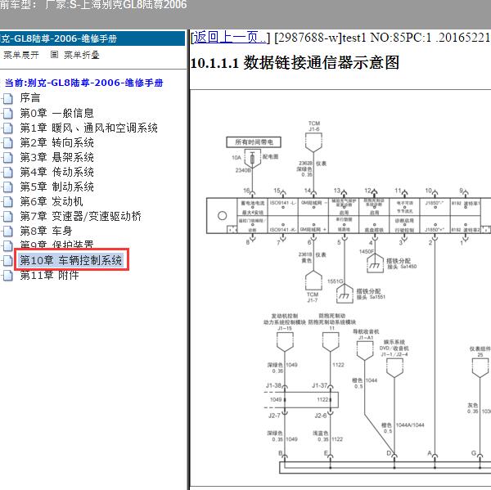Click the page icon beside 第0章

coord(8,114)
